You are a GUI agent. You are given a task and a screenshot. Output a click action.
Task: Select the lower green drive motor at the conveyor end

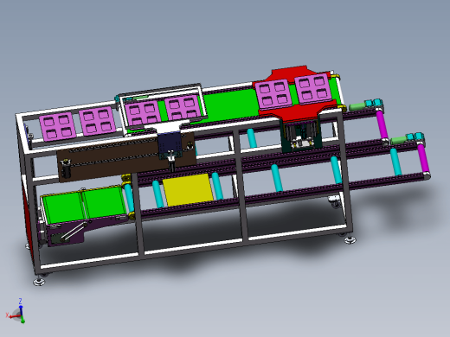[x=399, y=140]
